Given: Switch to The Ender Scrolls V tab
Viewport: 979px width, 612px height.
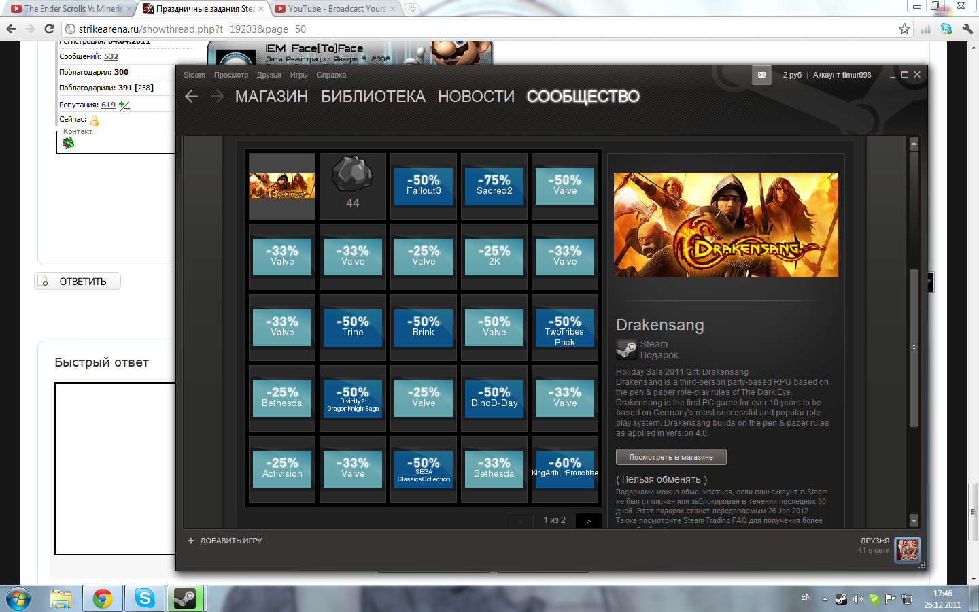Looking at the screenshot, I should point(71,9).
